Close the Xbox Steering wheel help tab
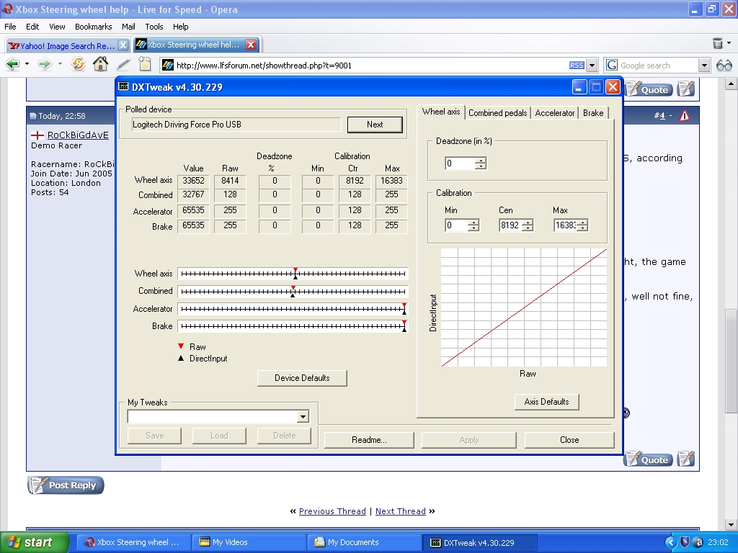The width and height of the screenshot is (738, 553). coord(251,45)
